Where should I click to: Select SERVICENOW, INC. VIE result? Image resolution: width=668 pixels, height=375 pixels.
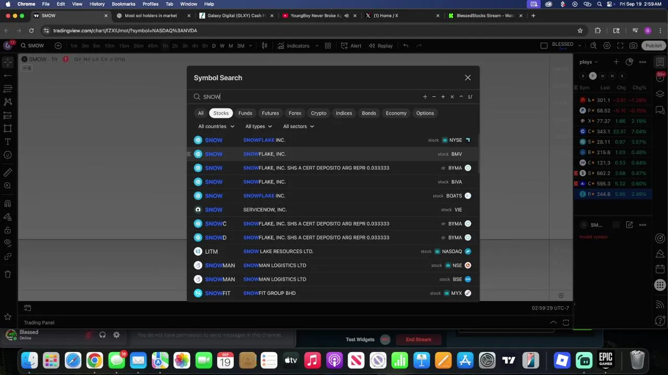333,210
